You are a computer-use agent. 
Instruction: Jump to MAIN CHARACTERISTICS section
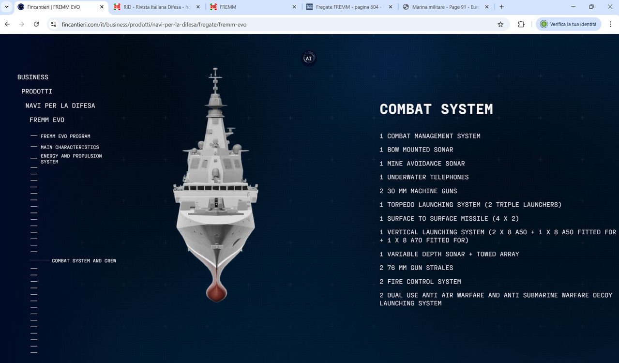tap(70, 147)
